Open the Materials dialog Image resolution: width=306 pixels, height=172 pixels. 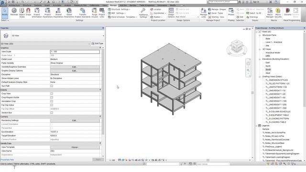(14, 12)
